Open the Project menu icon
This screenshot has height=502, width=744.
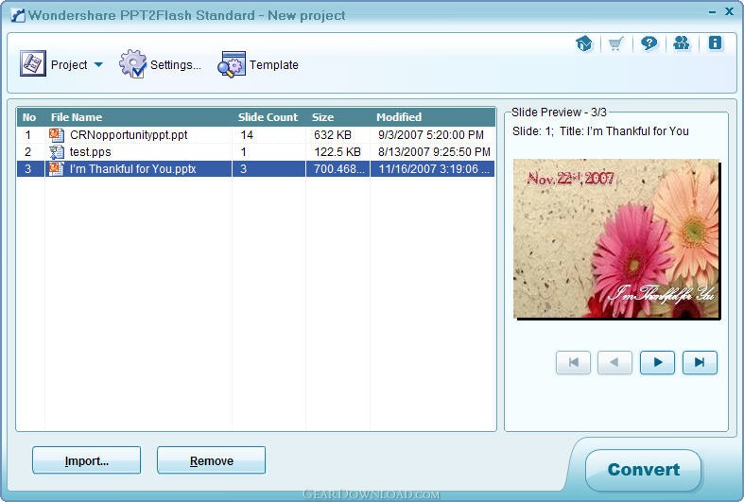pyautogui.click(x=33, y=63)
